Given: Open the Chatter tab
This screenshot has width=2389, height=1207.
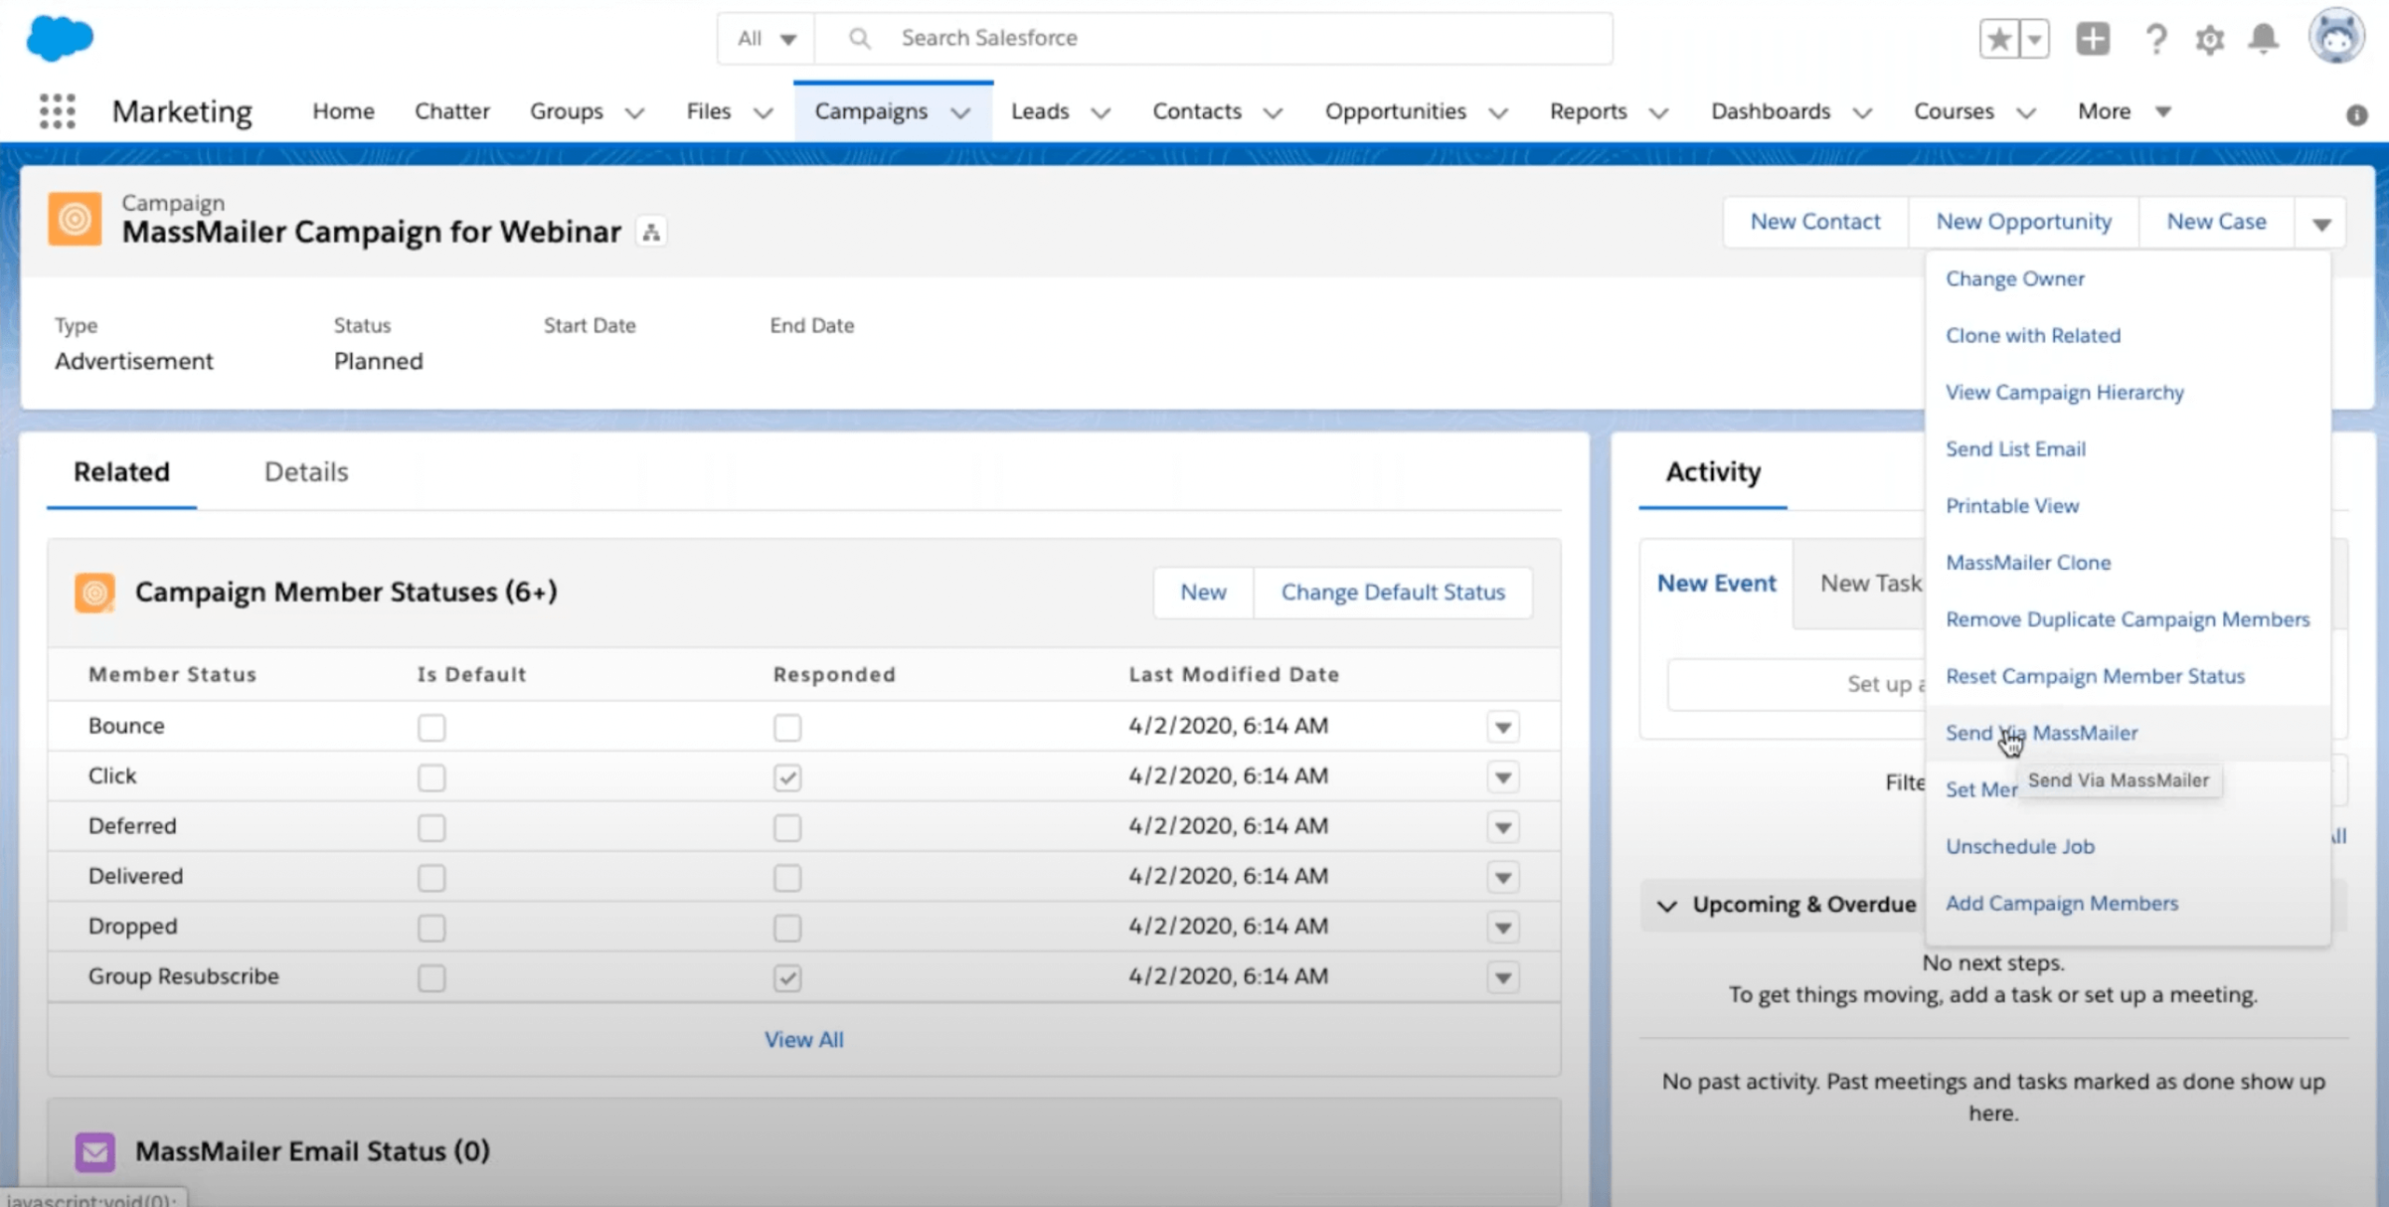Looking at the screenshot, I should [452, 111].
